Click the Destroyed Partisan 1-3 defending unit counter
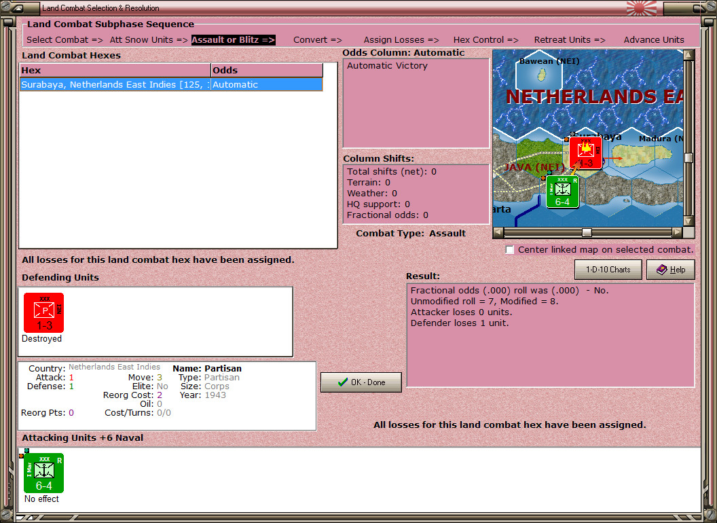Screen dimensions: 717x523 click(43, 312)
